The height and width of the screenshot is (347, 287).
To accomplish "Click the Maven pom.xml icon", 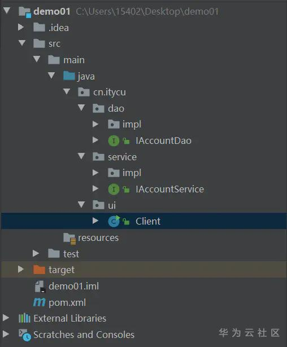I will 39,302.
